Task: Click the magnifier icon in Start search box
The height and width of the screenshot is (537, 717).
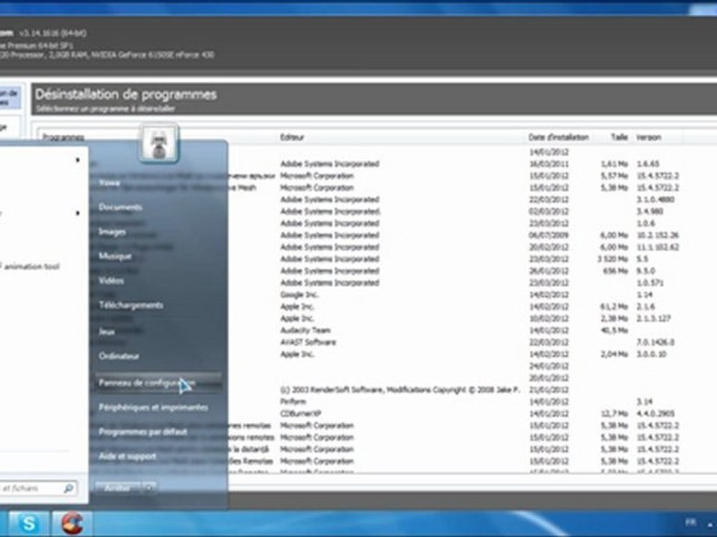Action: coord(69,489)
